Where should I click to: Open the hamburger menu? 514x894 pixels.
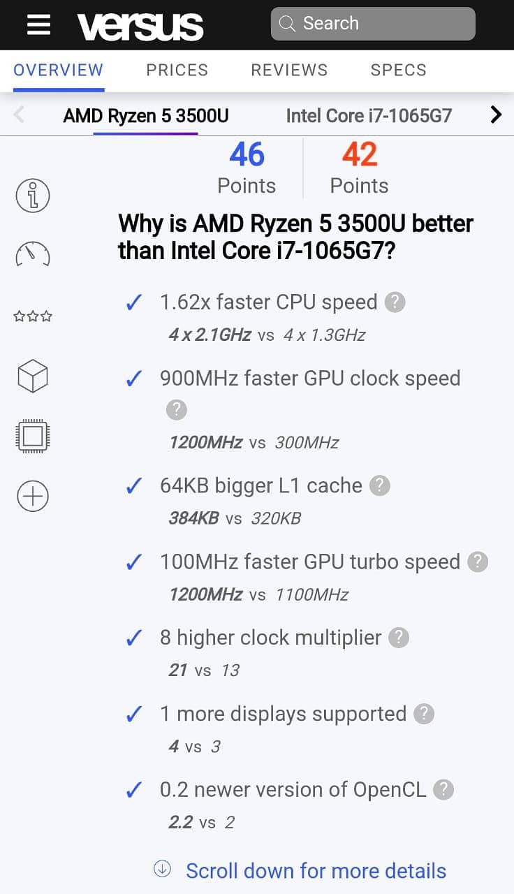[x=38, y=24]
